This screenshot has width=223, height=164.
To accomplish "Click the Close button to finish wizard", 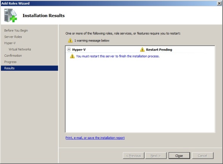I will [179, 156].
